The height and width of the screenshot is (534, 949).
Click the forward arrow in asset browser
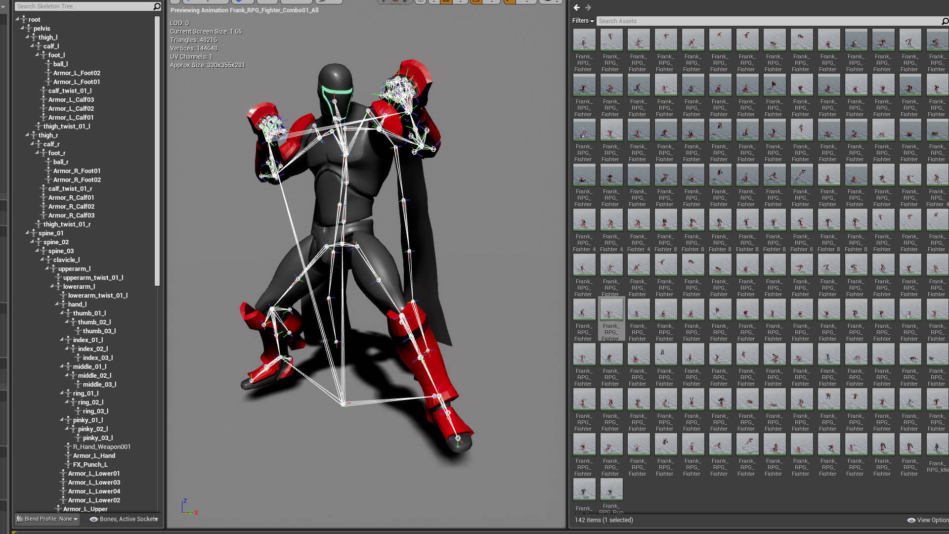tap(588, 7)
